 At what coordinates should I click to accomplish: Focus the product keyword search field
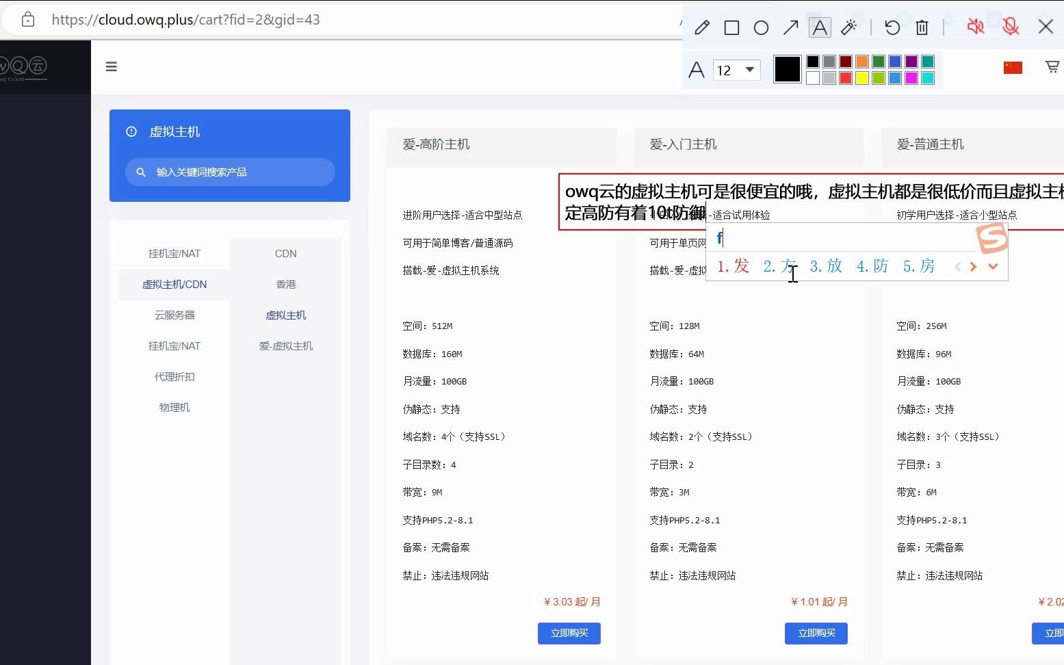(230, 172)
